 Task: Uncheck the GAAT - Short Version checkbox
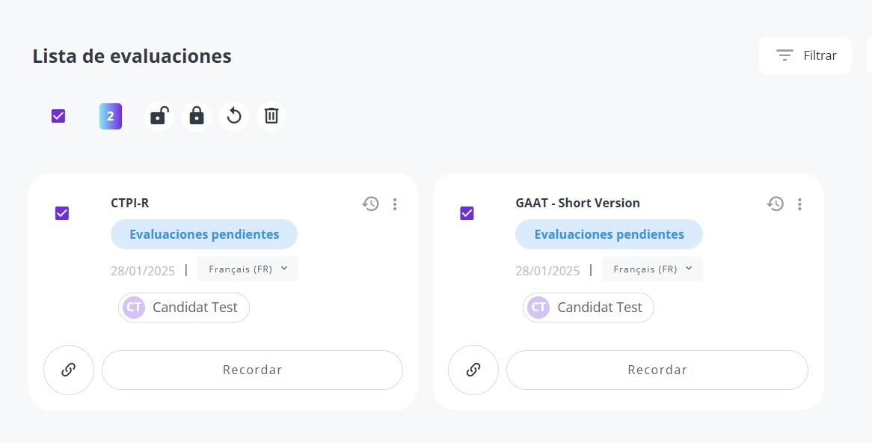click(467, 213)
